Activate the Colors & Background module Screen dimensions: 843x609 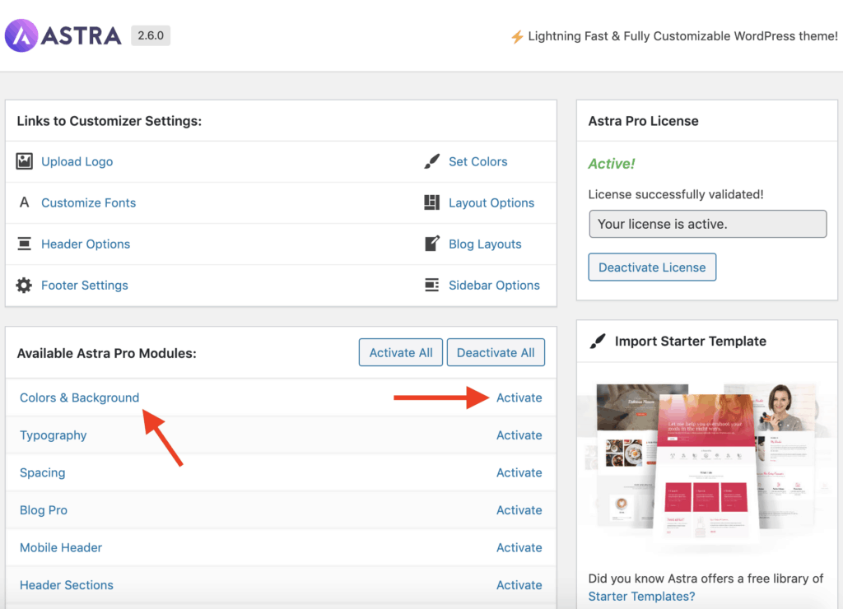519,397
